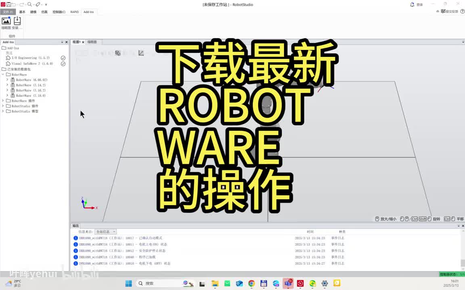Click the taskbar 搜索 search box
465x290 pixels.
click(165, 284)
